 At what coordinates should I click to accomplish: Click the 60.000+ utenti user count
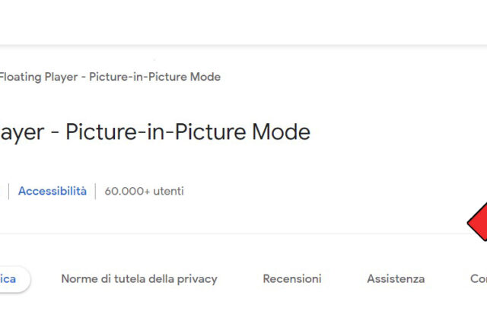[x=144, y=191]
